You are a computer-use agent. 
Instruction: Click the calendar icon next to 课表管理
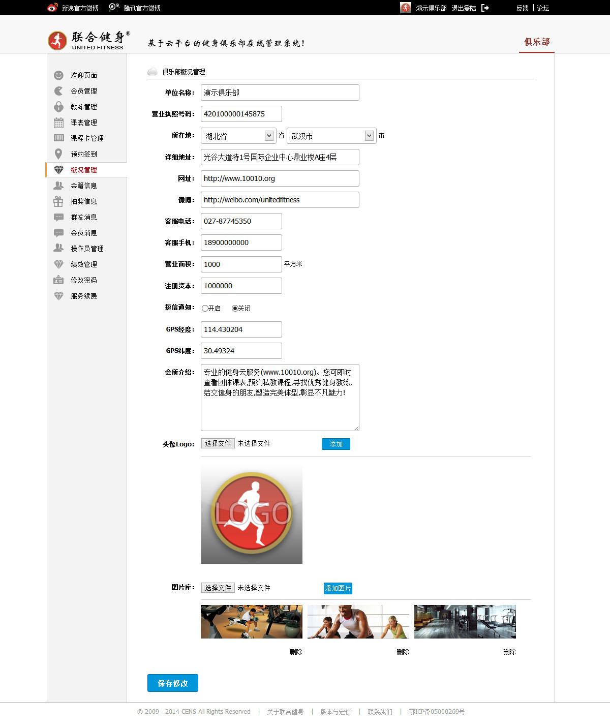[58, 123]
